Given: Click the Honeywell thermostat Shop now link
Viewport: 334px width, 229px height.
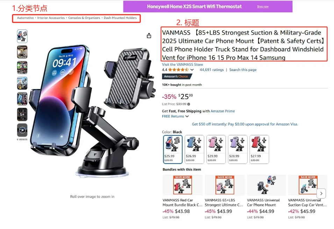Looking at the screenshot, I should click(x=263, y=7).
